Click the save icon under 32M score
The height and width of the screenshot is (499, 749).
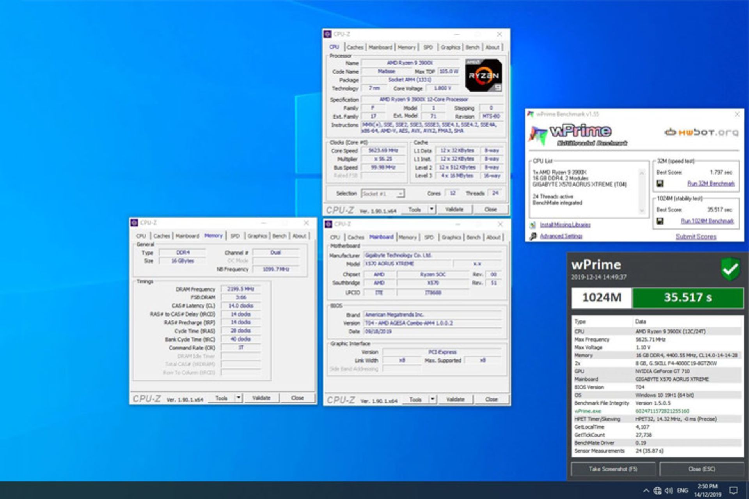tap(660, 184)
